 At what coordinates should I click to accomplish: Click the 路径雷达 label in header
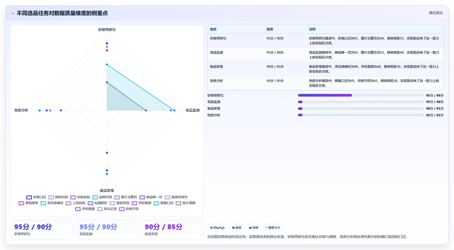coord(436,13)
